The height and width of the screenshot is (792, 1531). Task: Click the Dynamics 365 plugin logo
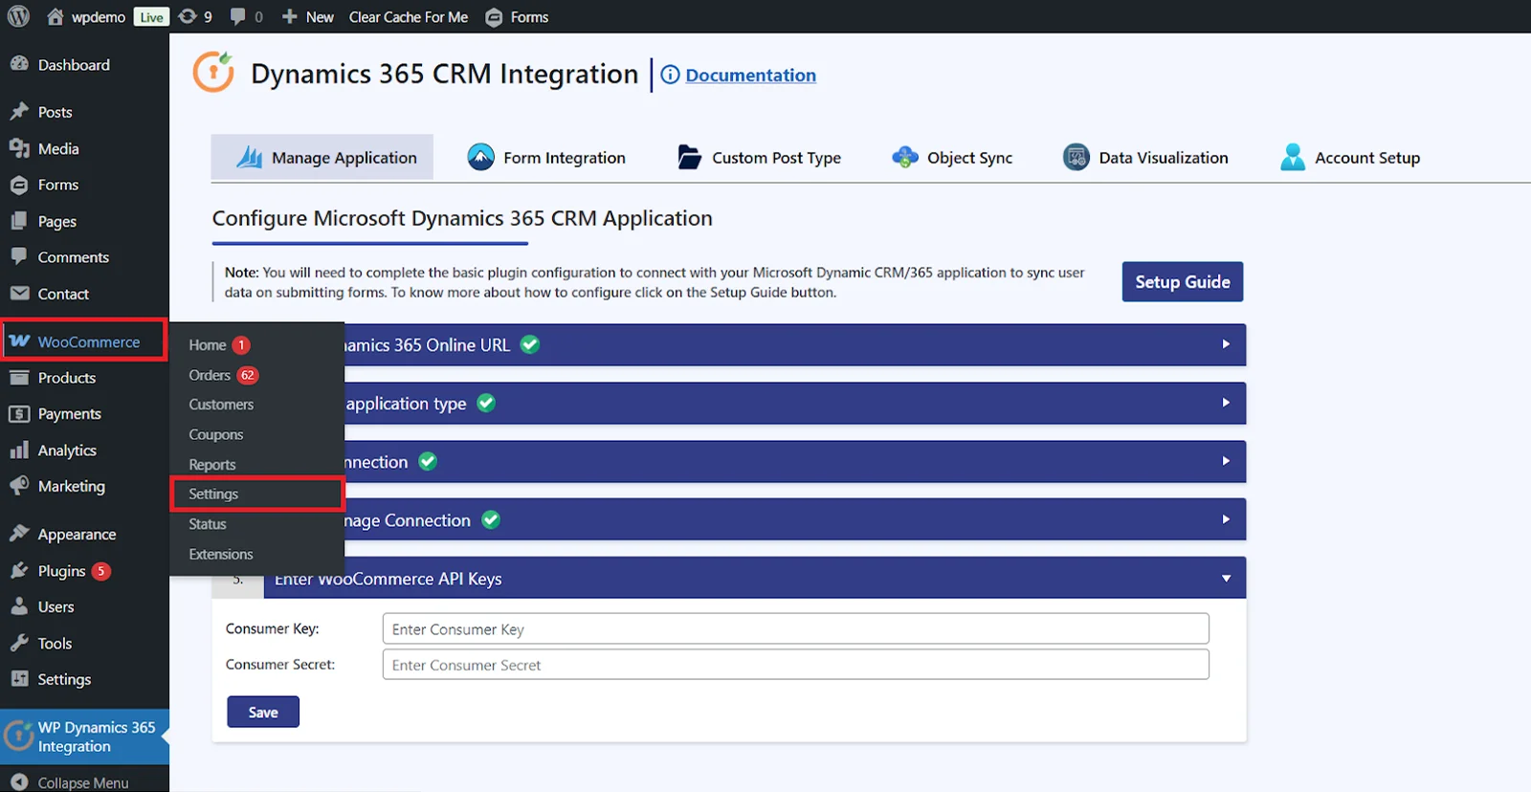click(214, 73)
